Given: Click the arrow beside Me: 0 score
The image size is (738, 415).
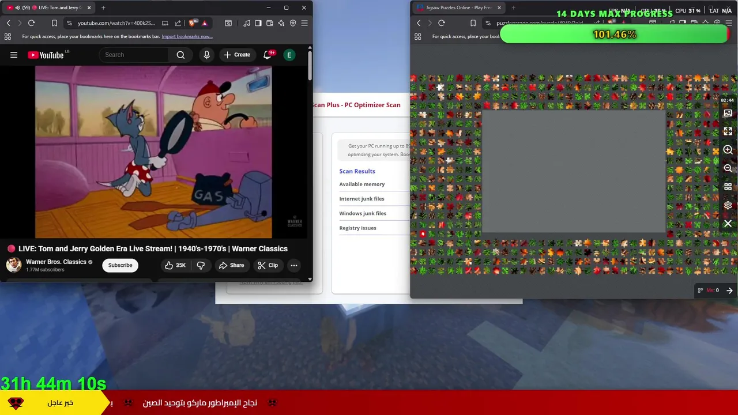Looking at the screenshot, I should (729, 290).
